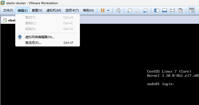The width and height of the screenshot is (199, 105).
Task: Select the elastic-docker VM tab
Action: click(9, 20)
